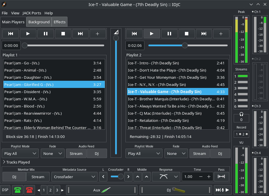This screenshot has width=269, height=196.
Task: Toggle DJ audio feed for right player
Action: pyautogui.click(x=220, y=153)
